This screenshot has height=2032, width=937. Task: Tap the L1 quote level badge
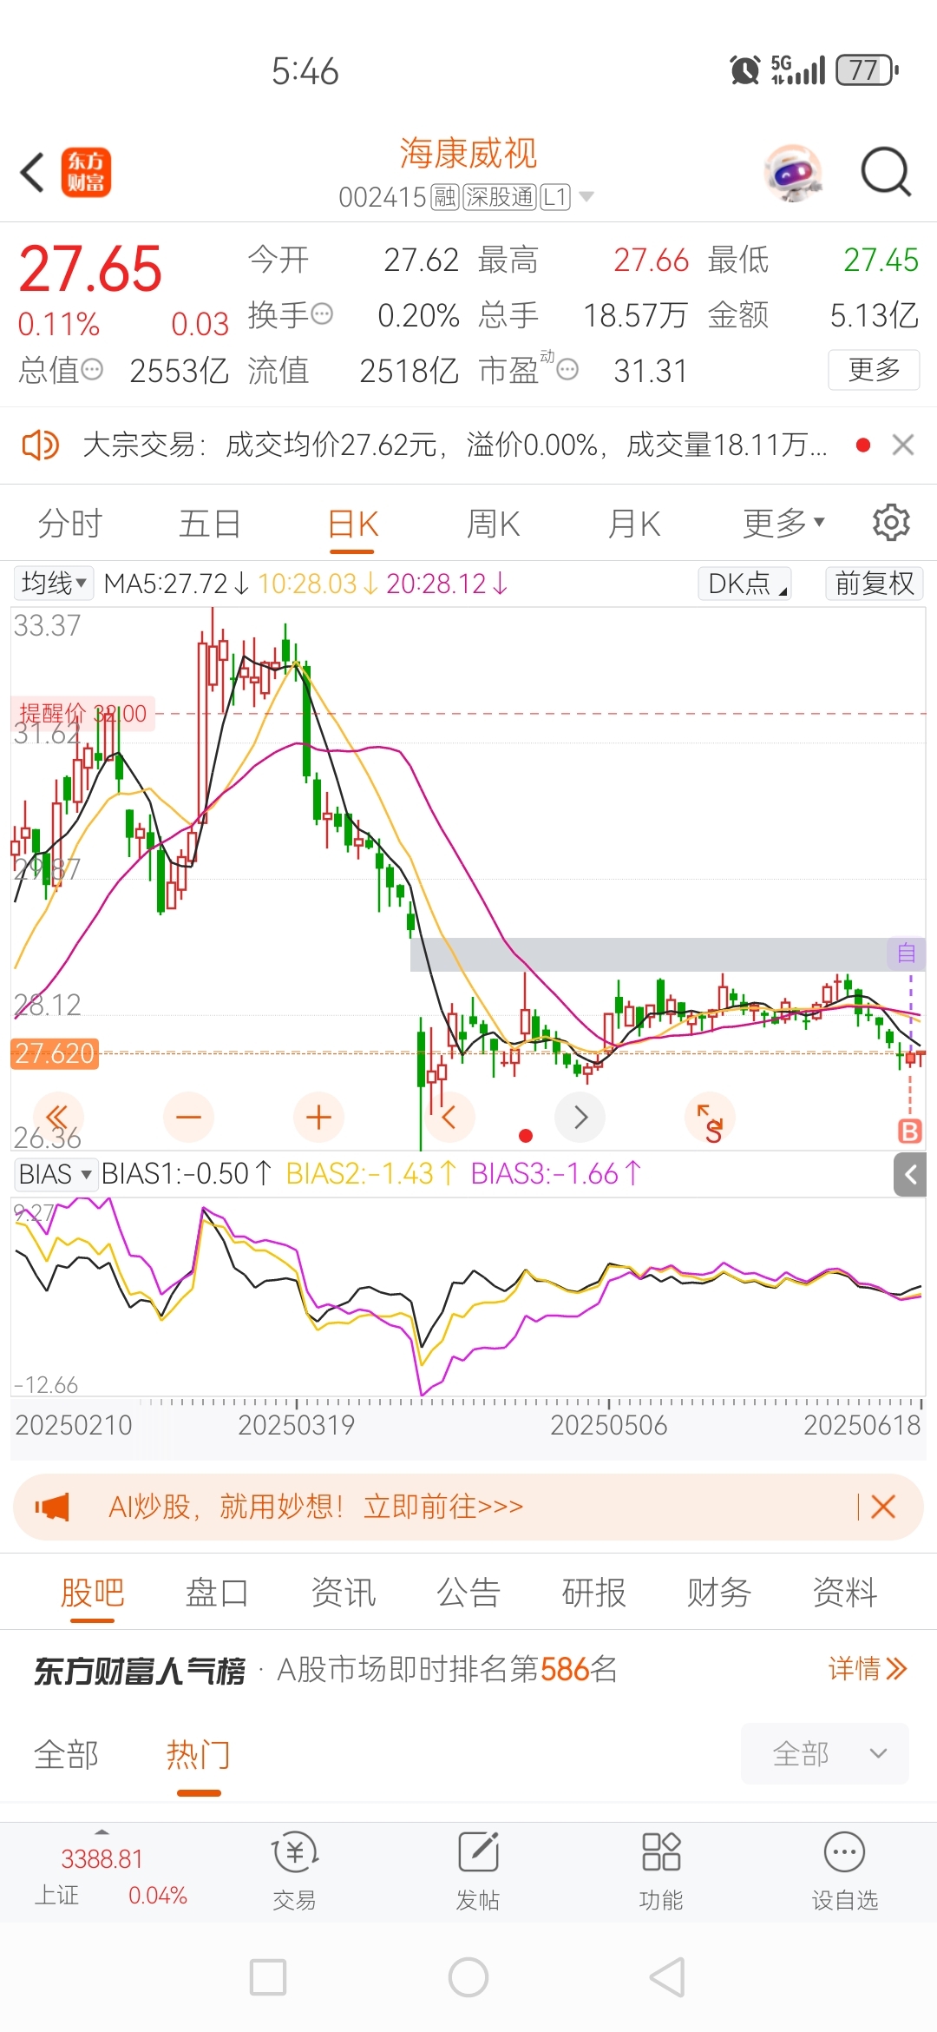click(555, 198)
